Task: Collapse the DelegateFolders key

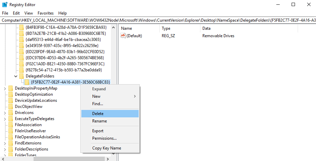Action: pos(16,76)
